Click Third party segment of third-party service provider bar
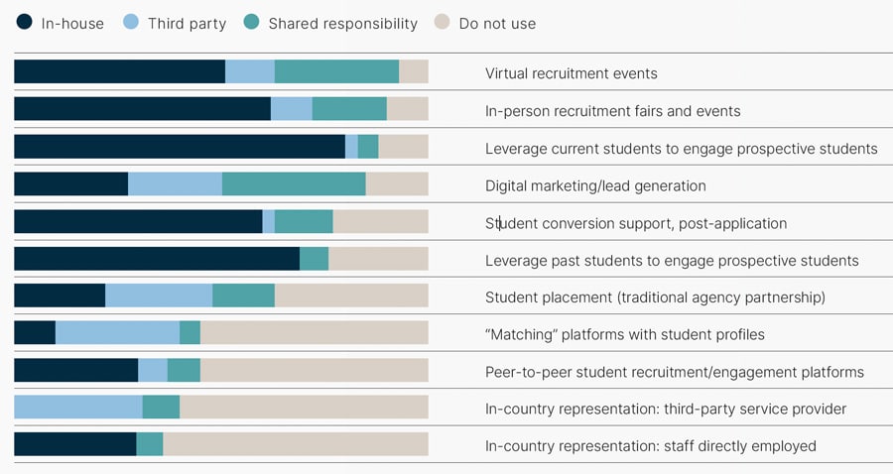Screen dimensions: 893x474 click(78, 407)
